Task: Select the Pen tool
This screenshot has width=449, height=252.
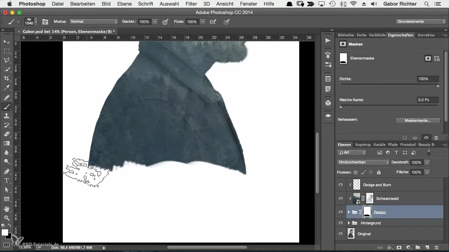Action: coord(7,171)
